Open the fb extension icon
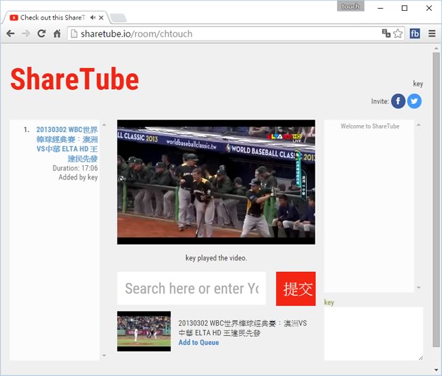The width and height of the screenshot is (442, 376). tap(415, 33)
